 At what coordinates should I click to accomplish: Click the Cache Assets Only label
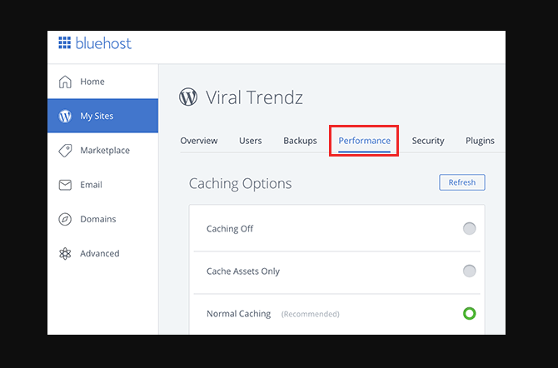coord(243,271)
